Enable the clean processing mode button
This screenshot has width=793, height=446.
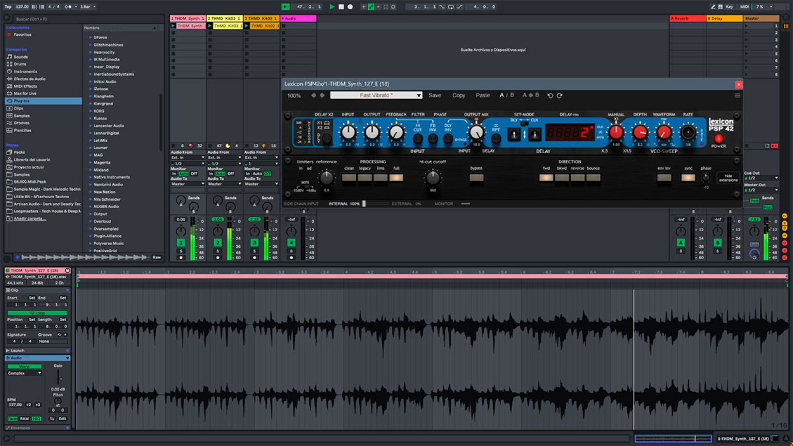tap(349, 178)
